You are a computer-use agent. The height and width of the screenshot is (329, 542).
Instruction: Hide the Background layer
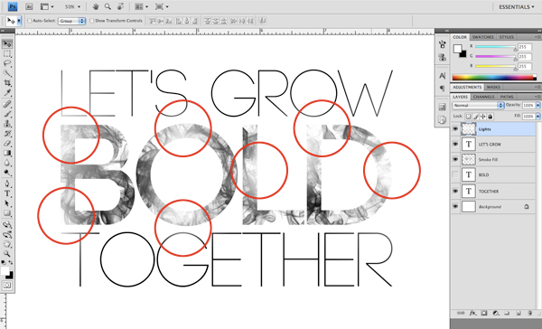tap(455, 207)
